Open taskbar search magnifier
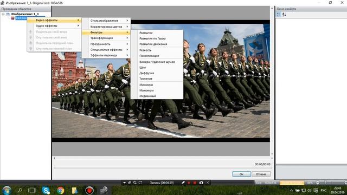 click(20, 190)
